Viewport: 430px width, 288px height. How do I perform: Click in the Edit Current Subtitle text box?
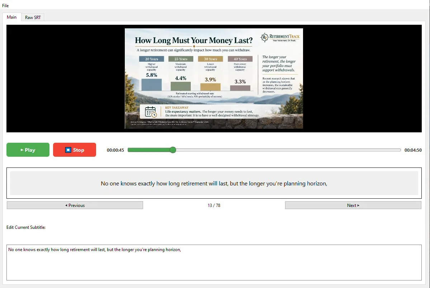214,263
